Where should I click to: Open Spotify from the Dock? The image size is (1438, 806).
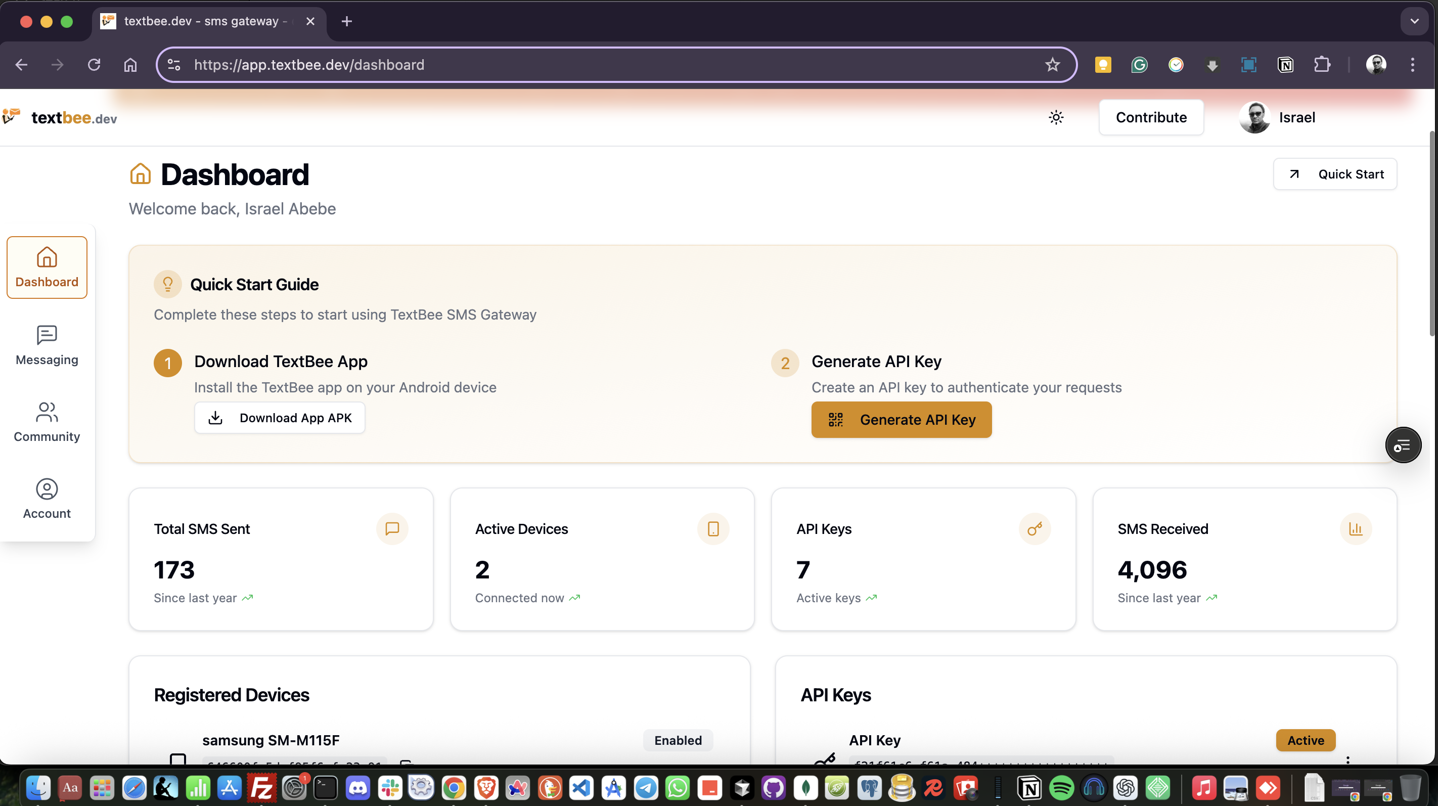coord(1061,788)
